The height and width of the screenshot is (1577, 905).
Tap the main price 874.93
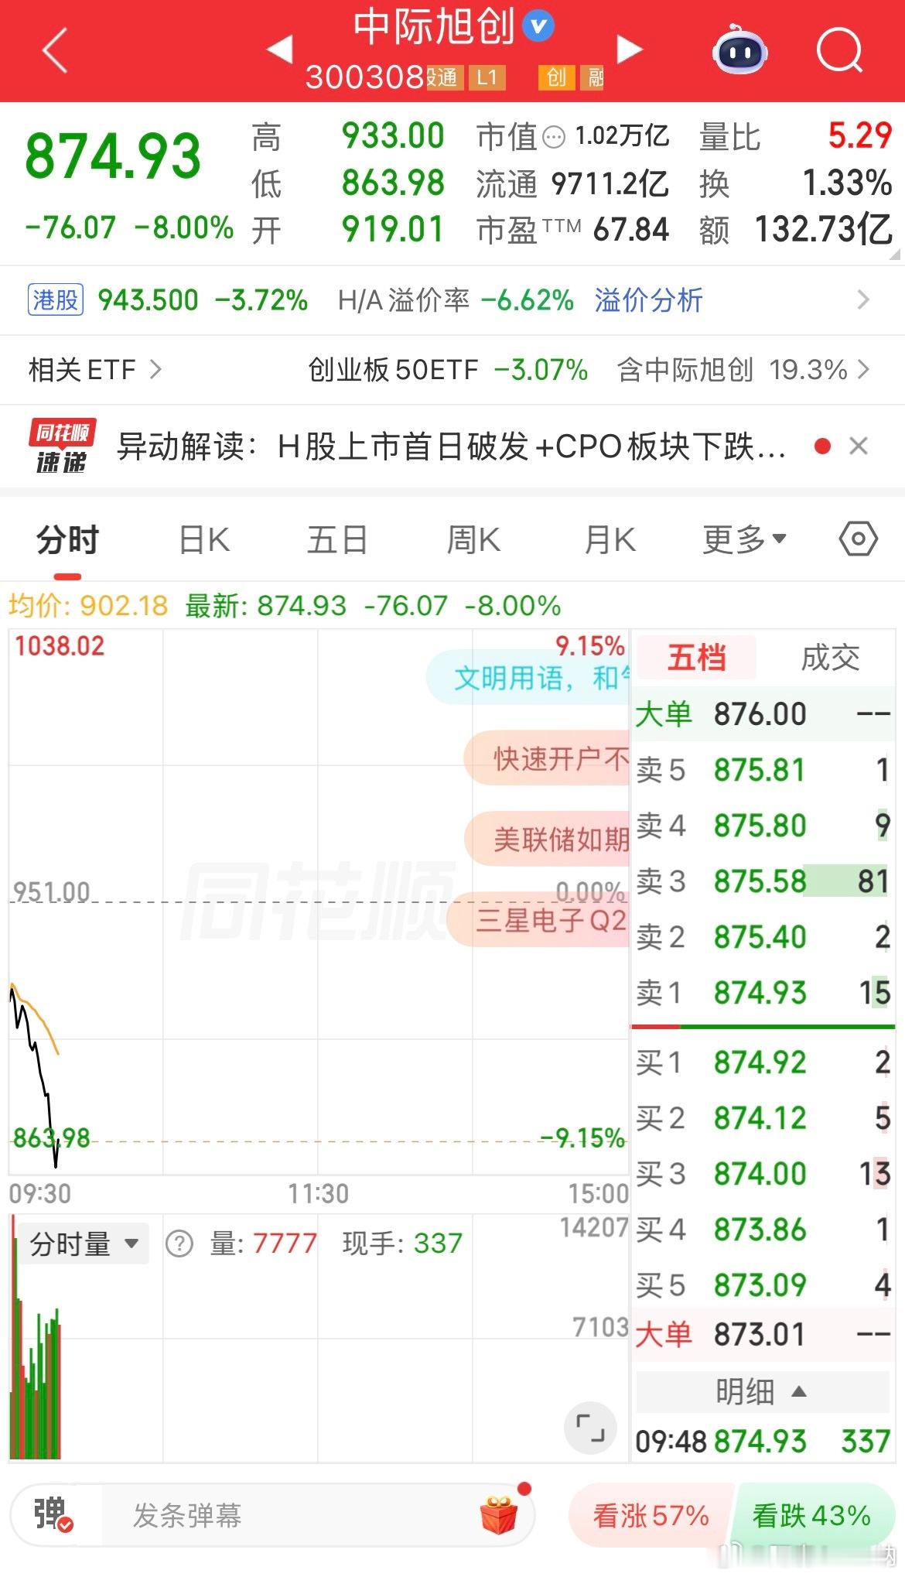point(113,156)
